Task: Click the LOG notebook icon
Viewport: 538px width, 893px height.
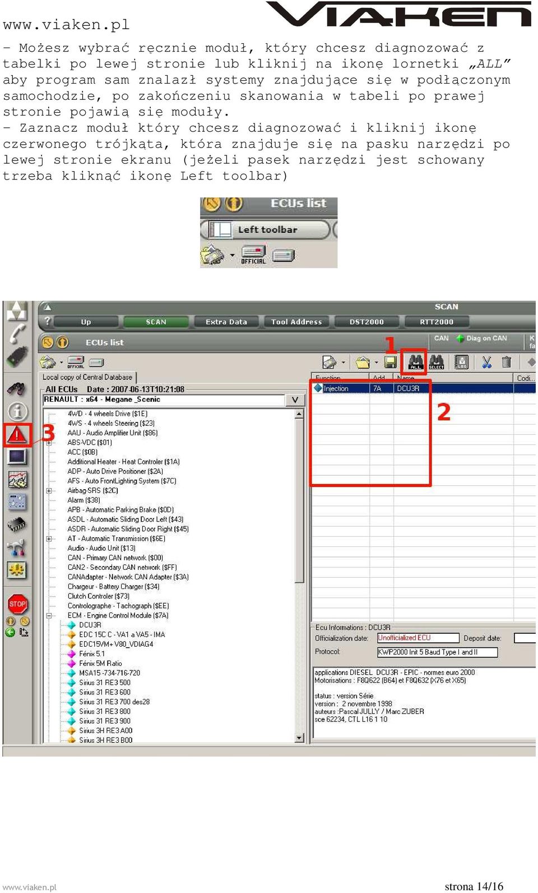Action: point(461,362)
